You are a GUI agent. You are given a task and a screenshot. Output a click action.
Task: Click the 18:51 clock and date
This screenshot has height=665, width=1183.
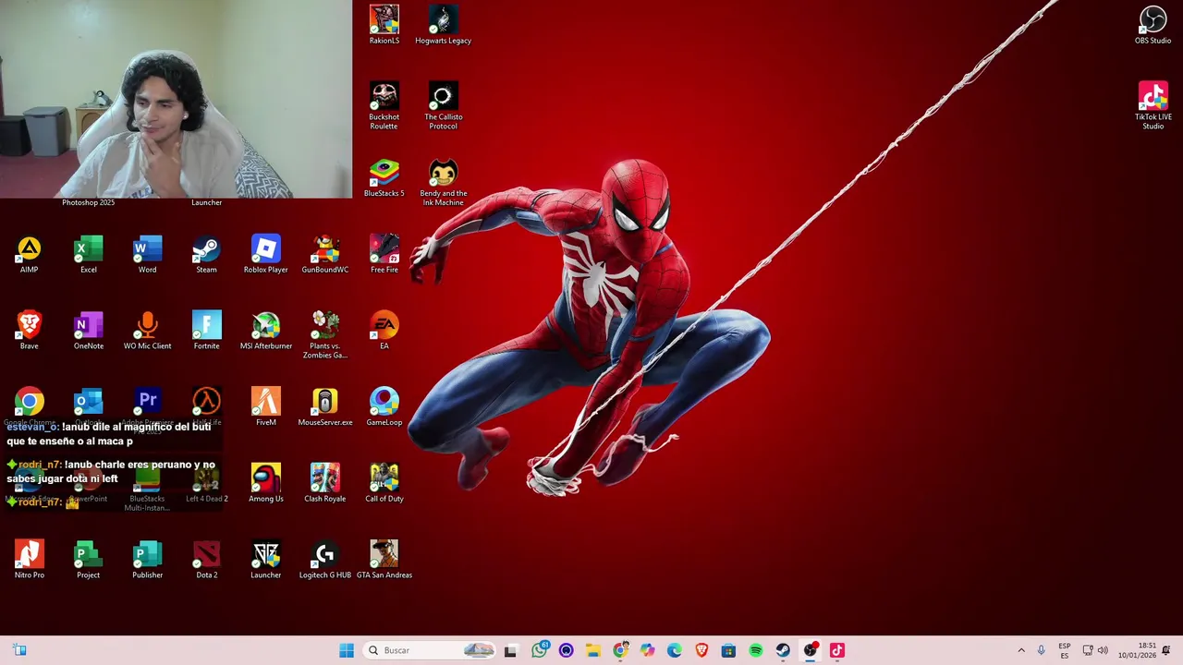pos(1137,650)
